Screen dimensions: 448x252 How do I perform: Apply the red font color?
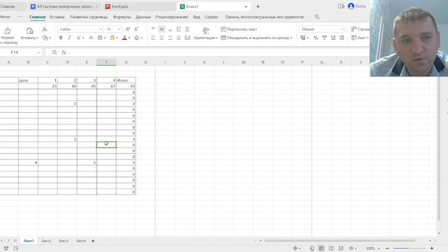(x=125, y=38)
